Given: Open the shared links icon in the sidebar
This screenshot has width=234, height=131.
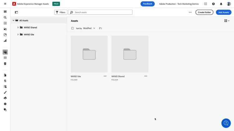Looking at the screenshot, I should pyautogui.click(x=5, y=35).
